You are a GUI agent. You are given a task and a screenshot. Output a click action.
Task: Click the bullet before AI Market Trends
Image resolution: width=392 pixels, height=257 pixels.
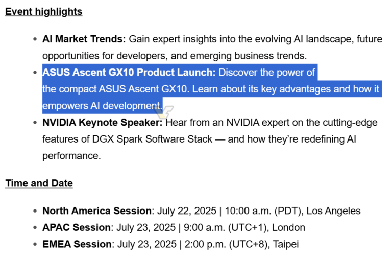tap(35, 39)
